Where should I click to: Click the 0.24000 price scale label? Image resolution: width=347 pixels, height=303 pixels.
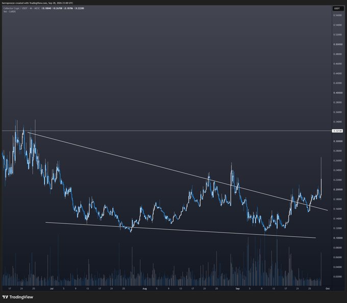click(x=337, y=170)
